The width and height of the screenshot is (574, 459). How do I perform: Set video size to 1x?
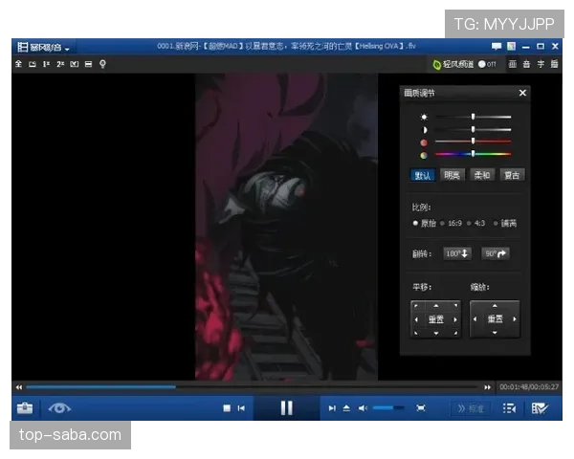(46, 64)
